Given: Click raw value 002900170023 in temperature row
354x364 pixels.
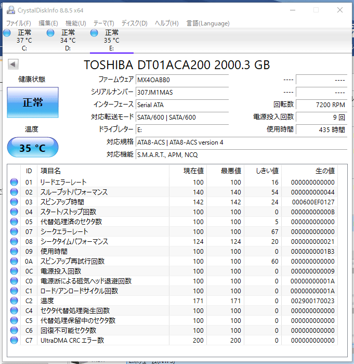Looking at the screenshot, I should pos(313,301).
